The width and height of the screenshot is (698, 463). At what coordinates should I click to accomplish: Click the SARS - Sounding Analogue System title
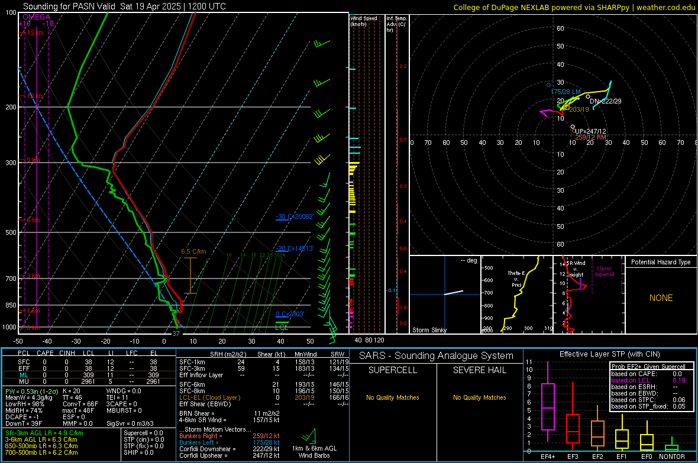[437, 356]
